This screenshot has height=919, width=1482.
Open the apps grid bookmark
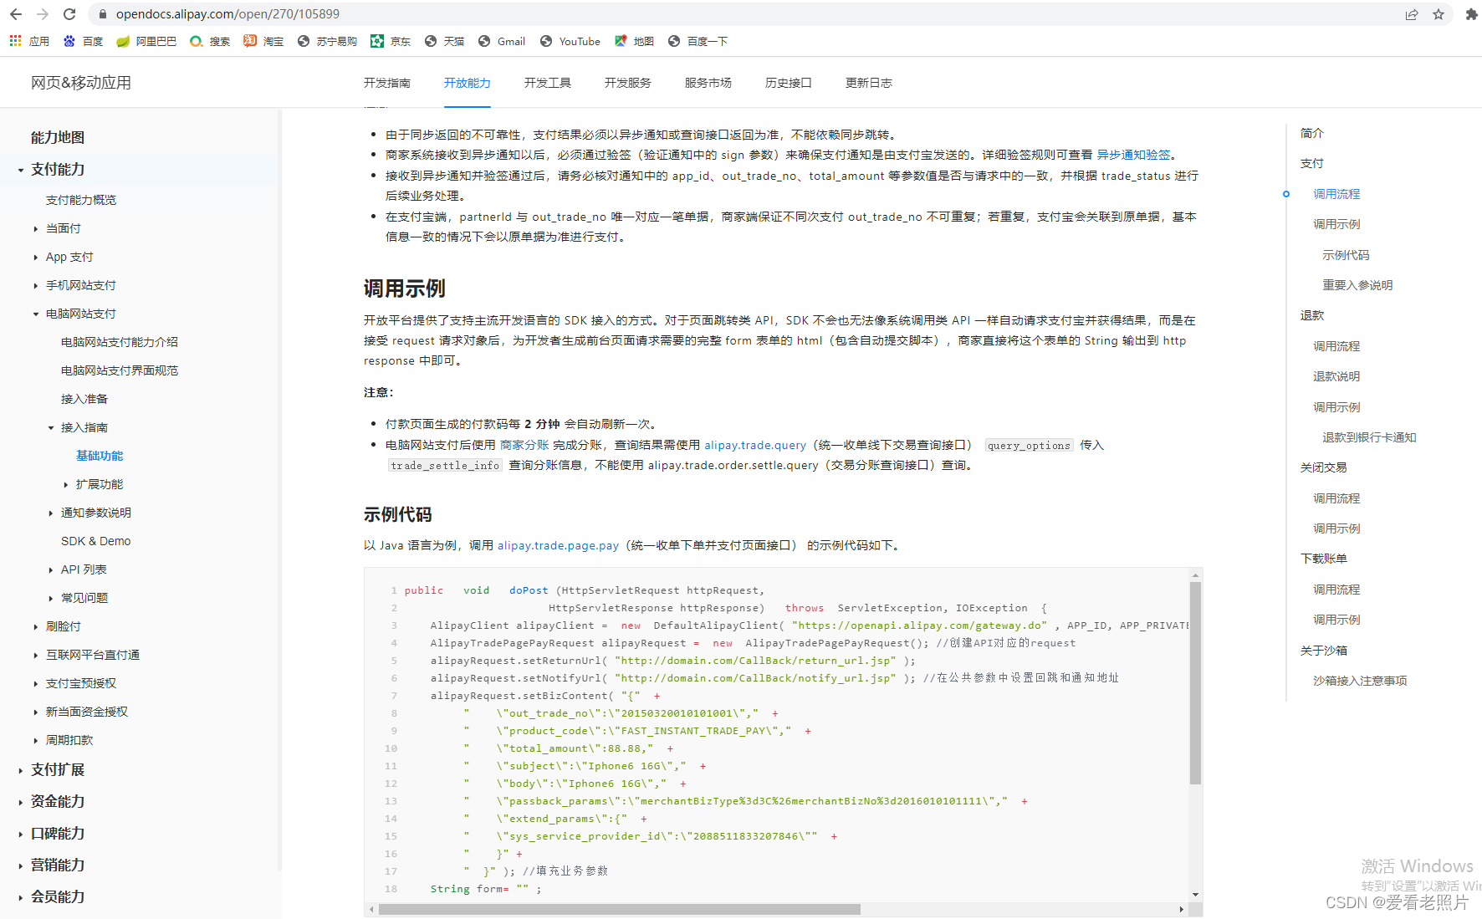tap(29, 41)
